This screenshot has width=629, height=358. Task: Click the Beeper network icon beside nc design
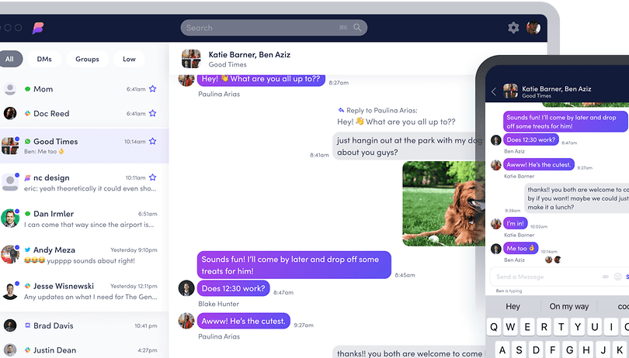pos(27,177)
